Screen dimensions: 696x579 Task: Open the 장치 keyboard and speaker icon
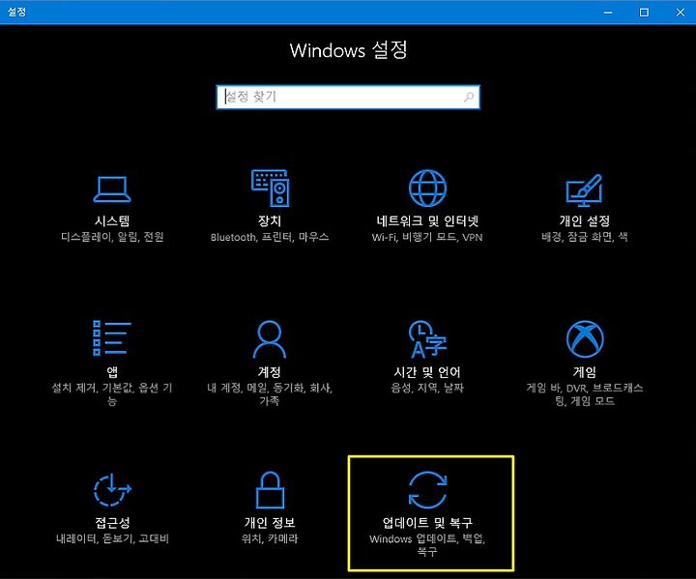coord(270,188)
